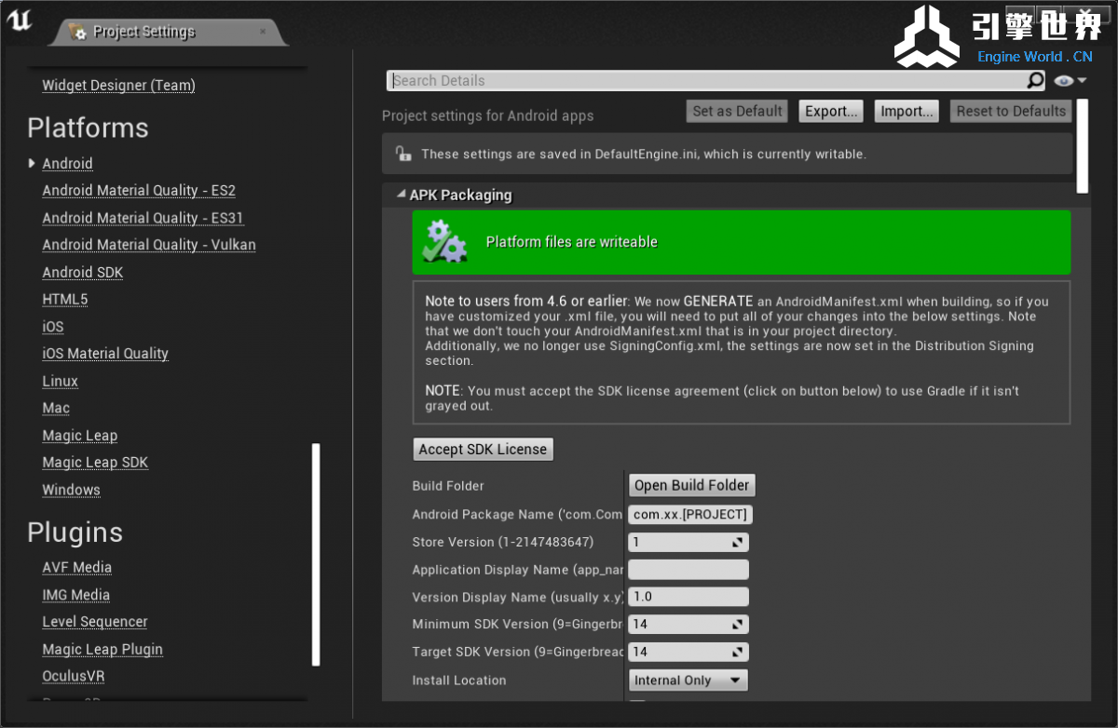Select Magic Leap platform settings

pyautogui.click(x=79, y=436)
